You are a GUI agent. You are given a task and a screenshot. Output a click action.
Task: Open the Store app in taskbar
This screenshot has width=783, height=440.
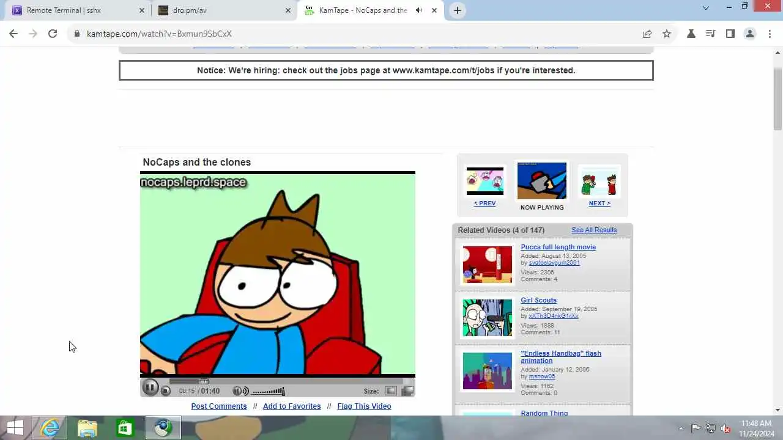point(125,428)
